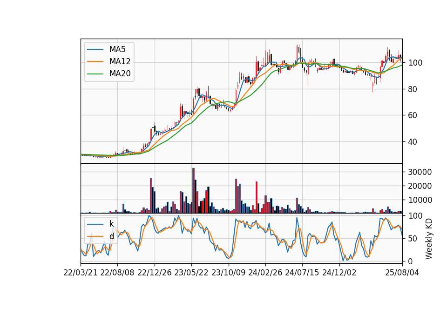Click the 23/05/22 date axis label
447x321 pixels.
coord(191,273)
